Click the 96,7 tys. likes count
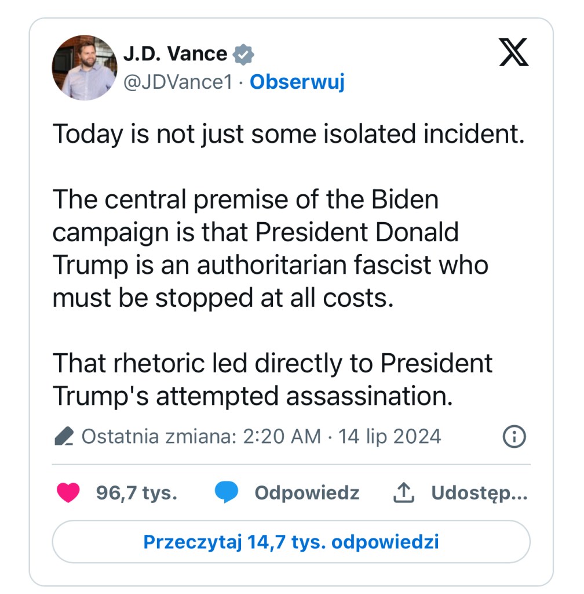 (137, 493)
